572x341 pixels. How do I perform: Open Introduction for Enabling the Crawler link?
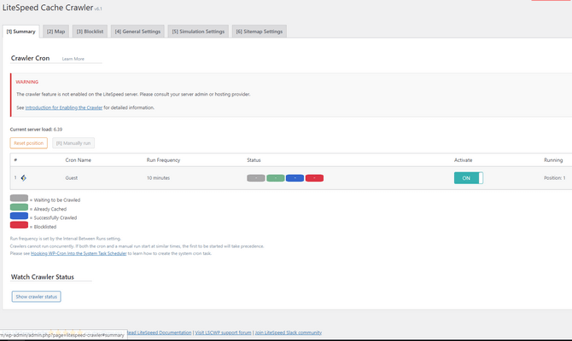pyautogui.click(x=64, y=108)
